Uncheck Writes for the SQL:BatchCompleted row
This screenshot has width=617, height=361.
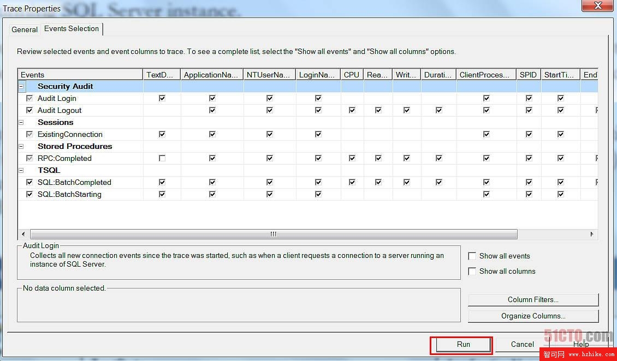[406, 182]
